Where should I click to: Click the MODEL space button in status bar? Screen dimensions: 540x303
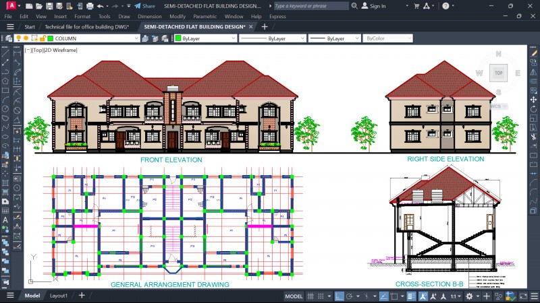tap(294, 296)
